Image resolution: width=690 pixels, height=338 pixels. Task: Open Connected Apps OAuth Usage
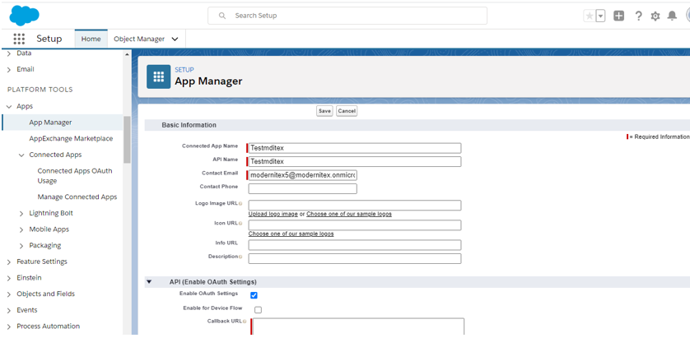[75, 176]
